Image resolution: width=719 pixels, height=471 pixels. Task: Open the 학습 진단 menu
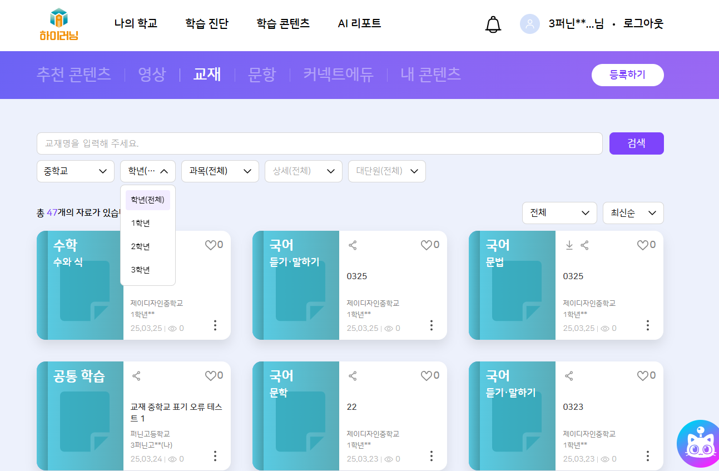207,24
